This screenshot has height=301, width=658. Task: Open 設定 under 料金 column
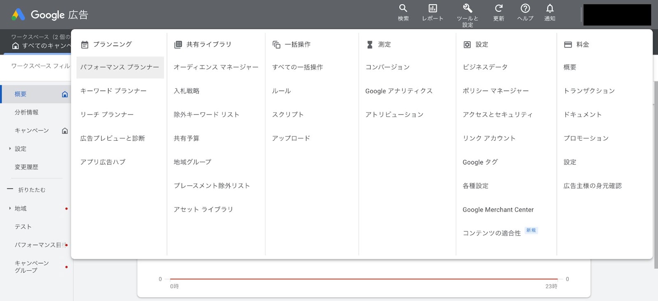point(570,162)
